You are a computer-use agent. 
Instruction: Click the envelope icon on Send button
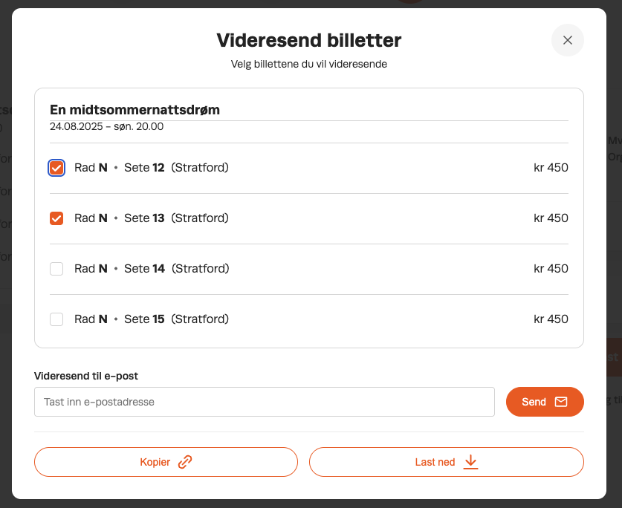561,402
